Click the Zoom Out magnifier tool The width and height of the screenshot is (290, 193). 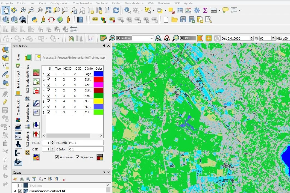tap(31, 10)
